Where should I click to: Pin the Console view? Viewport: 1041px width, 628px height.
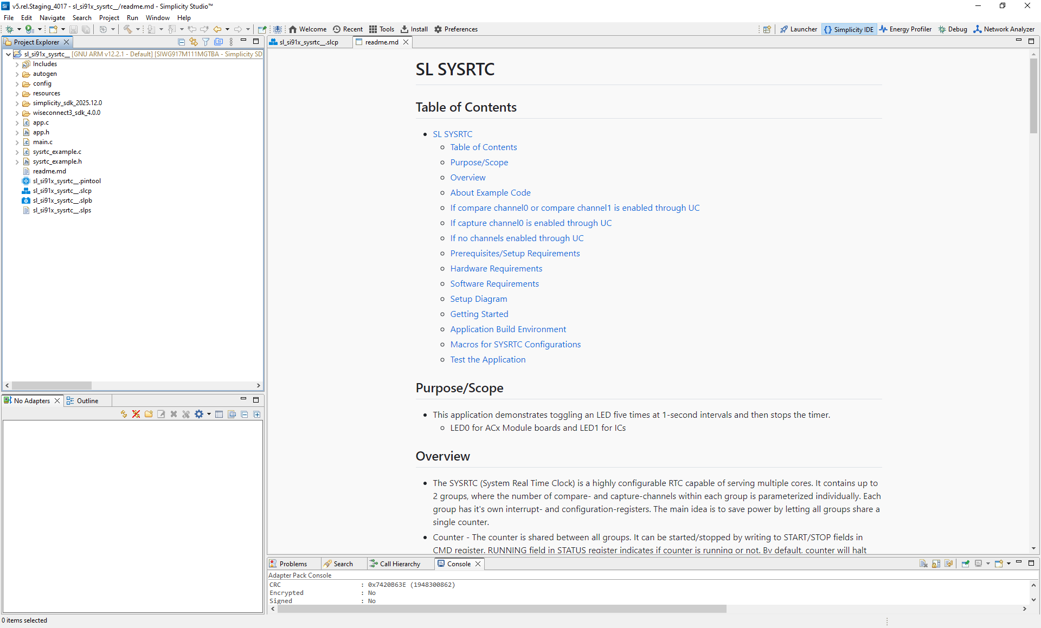point(966,564)
